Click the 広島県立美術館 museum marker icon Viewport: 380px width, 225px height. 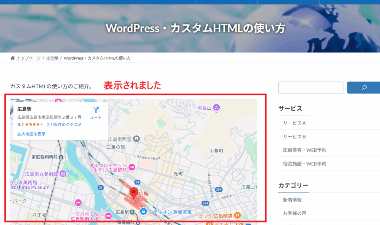(63, 173)
